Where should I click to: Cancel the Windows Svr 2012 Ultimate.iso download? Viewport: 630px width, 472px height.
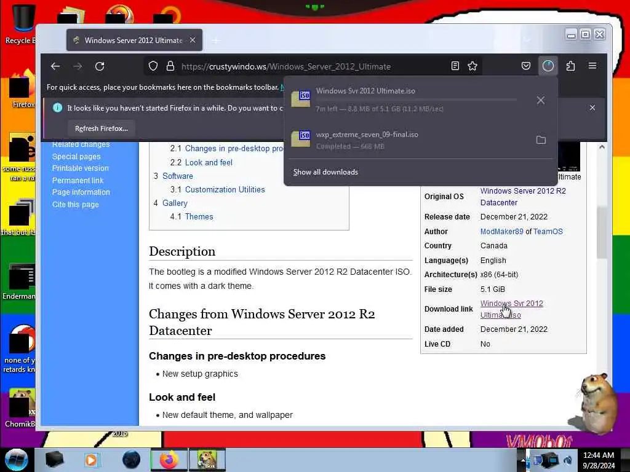541,100
